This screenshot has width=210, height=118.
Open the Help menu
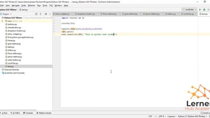tap(66, 6)
